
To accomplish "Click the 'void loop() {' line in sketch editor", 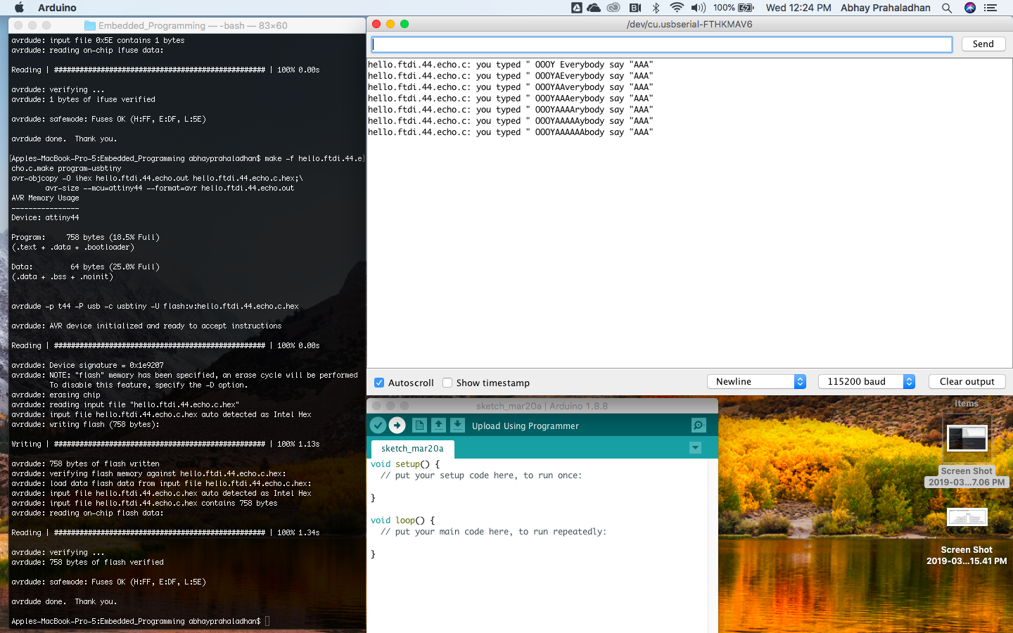I will coord(403,520).
